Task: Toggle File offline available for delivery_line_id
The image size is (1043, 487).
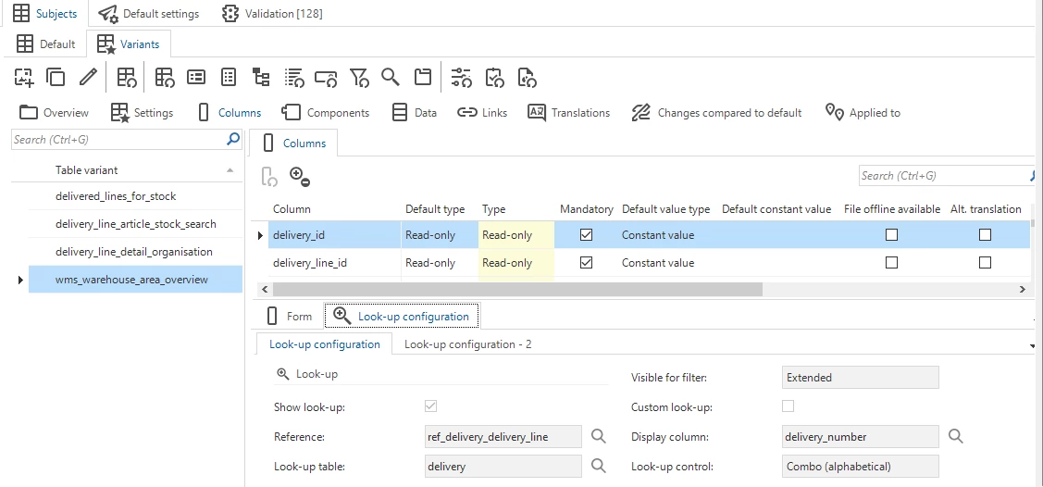Action: (892, 263)
